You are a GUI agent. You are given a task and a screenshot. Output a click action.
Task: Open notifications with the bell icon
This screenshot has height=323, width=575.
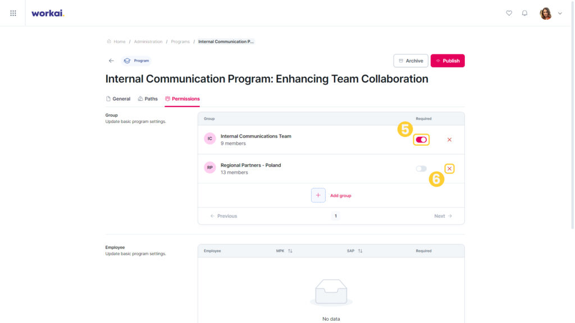525,13
